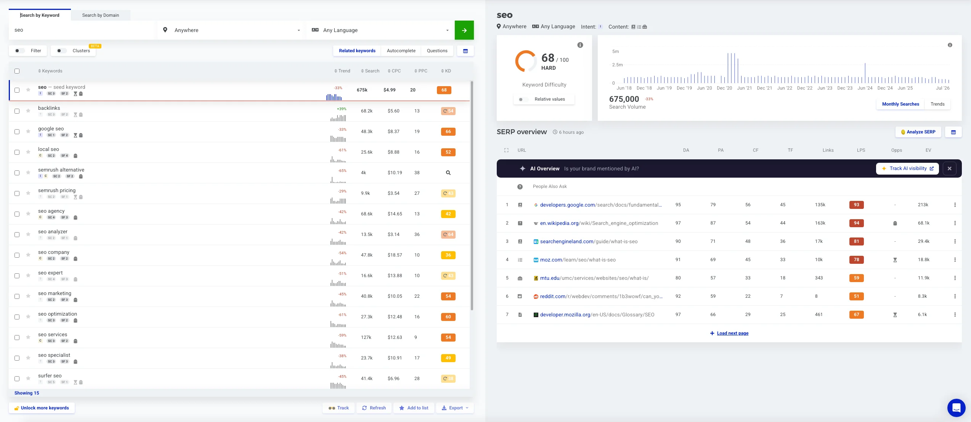
Task: Click opportunity icon for en.wikipedia.org row
Action: (895, 223)
